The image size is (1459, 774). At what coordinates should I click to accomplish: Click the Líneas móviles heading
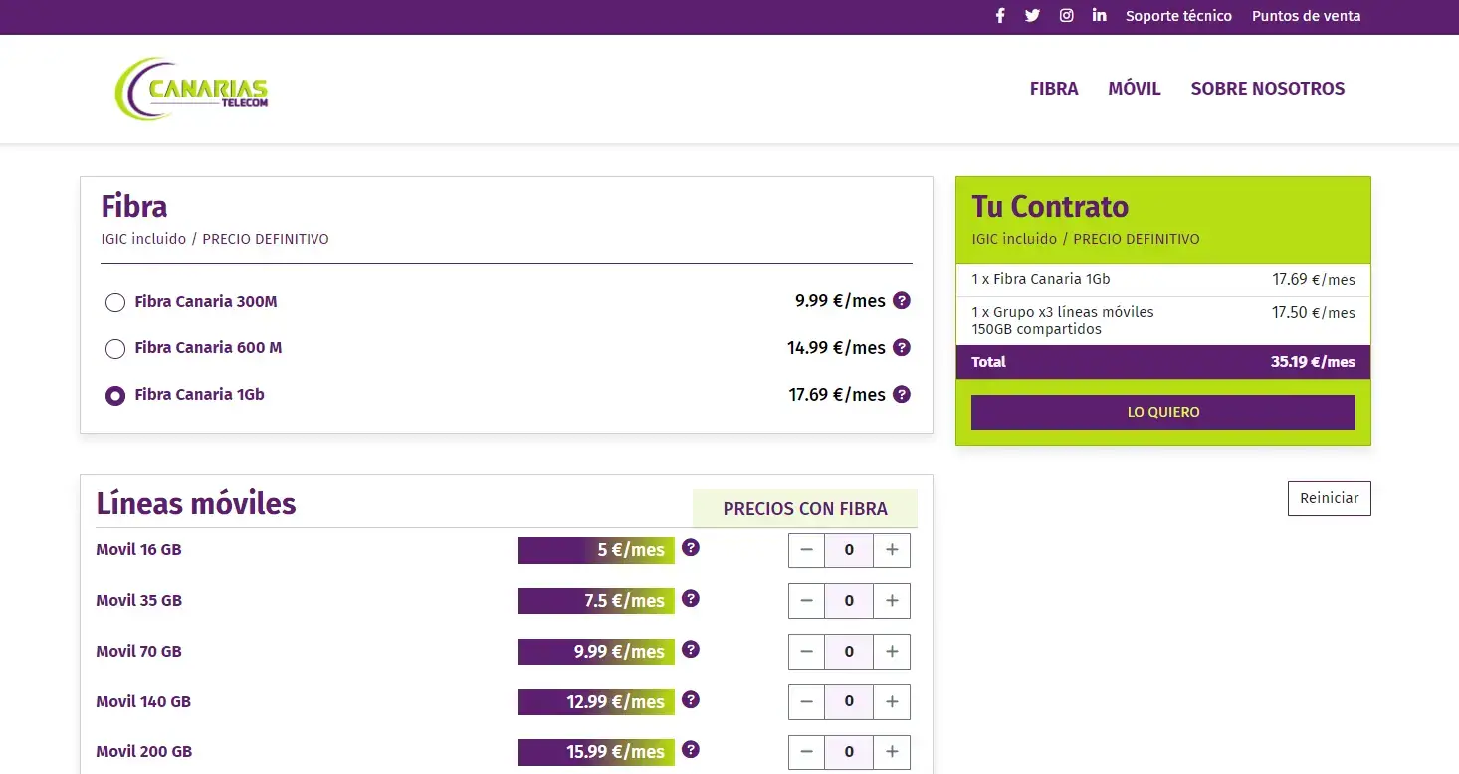[x=196, y=504]
